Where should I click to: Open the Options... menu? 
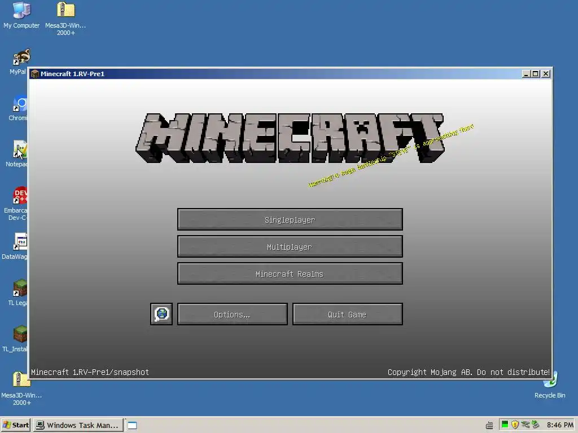pyautogui.click(x=232, y=314)
